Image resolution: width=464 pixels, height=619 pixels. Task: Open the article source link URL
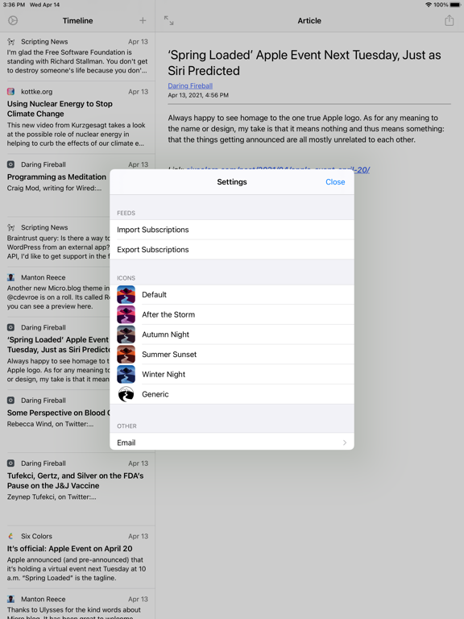[x=278, y=170]
